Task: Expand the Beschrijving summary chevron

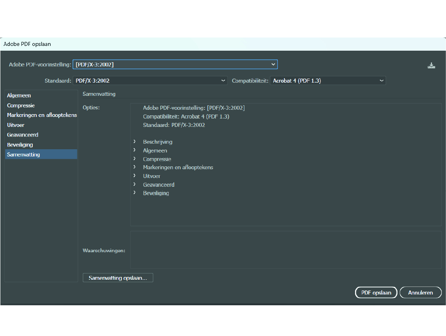Action: click(x=134, y=142)
